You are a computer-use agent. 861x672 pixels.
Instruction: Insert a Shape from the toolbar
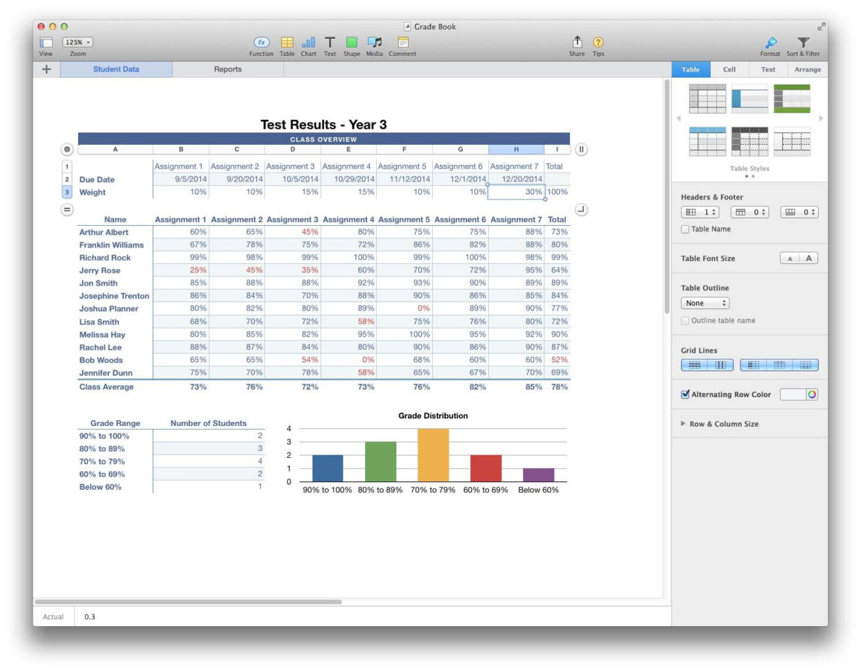click(x=351, y=42)
